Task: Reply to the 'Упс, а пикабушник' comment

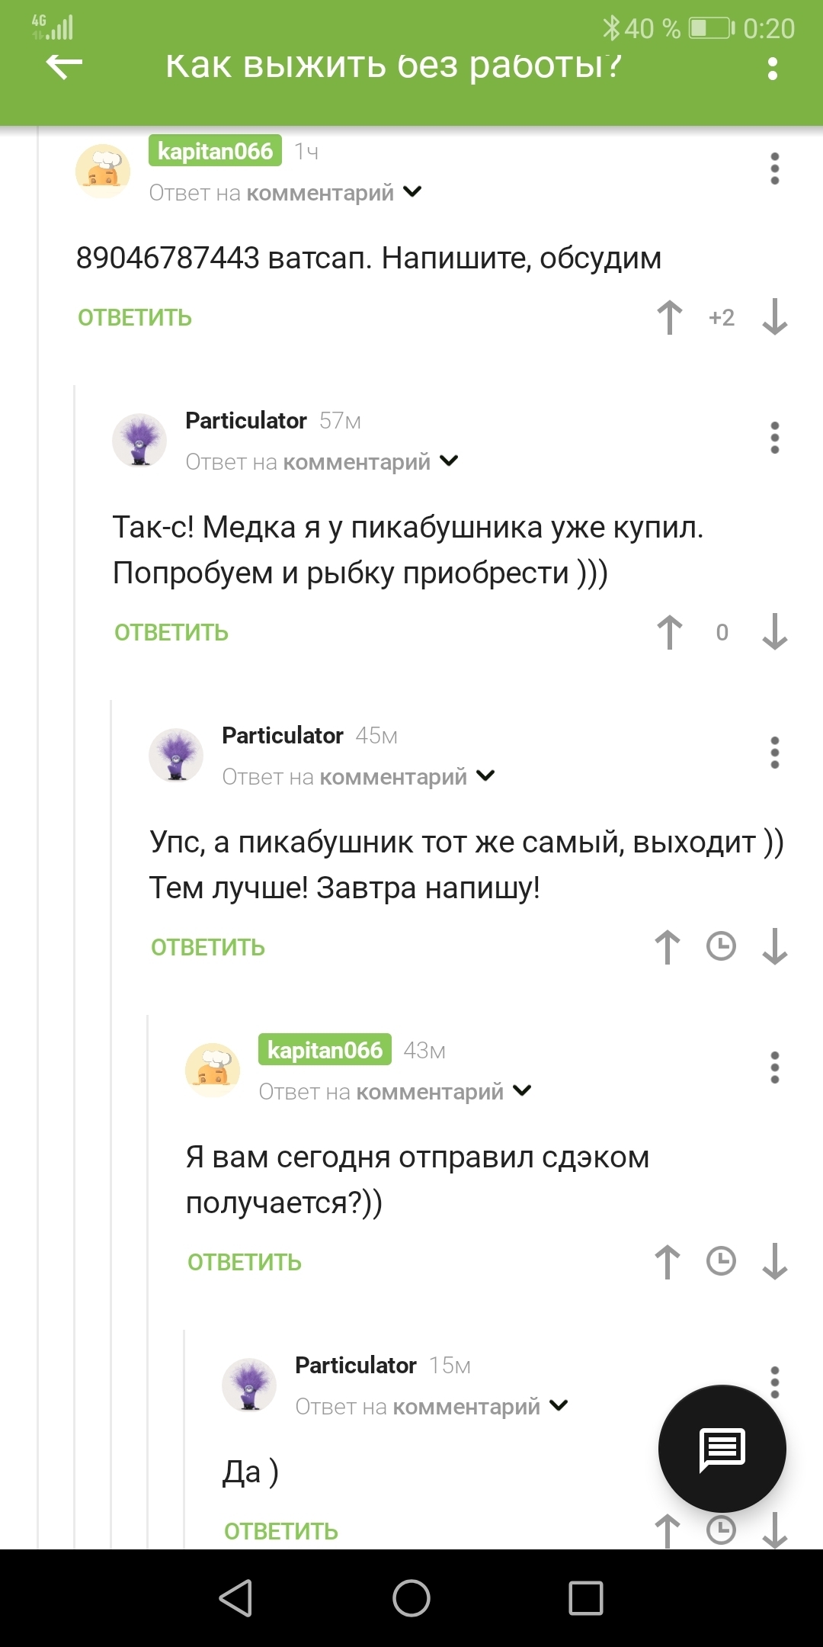Action: click(208, 948)
